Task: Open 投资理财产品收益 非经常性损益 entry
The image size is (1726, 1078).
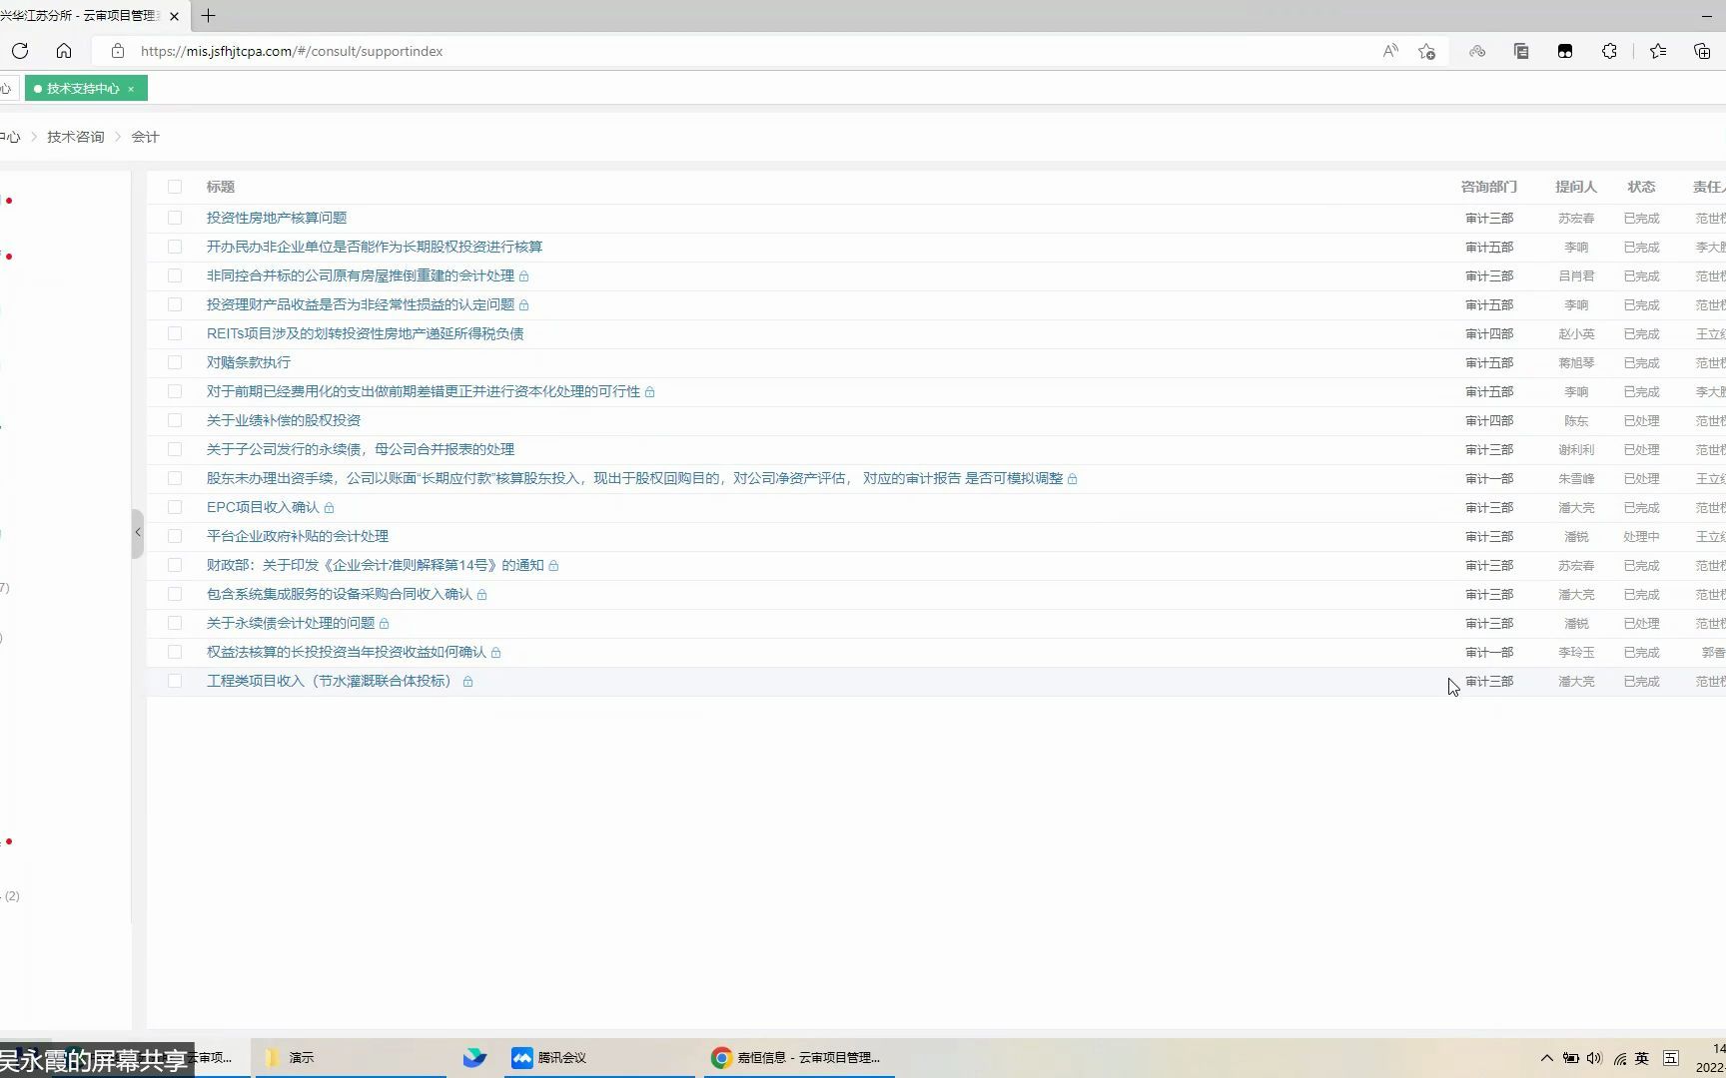Action: [x=361, y=304]
